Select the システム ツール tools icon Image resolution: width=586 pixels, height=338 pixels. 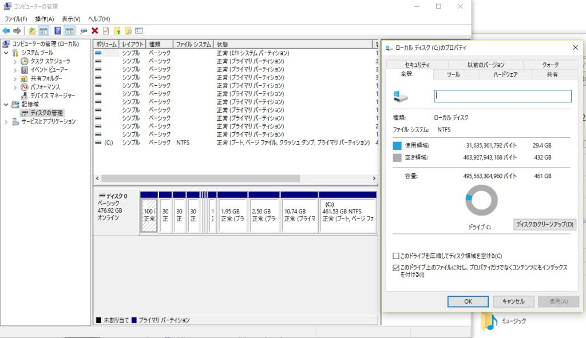coord(15,53)
